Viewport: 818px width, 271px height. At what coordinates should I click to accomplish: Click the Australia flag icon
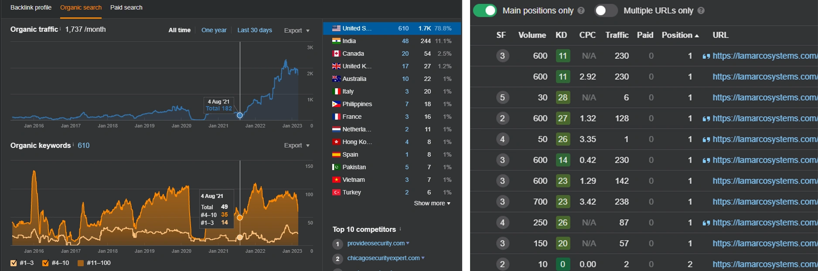[336, 79]
